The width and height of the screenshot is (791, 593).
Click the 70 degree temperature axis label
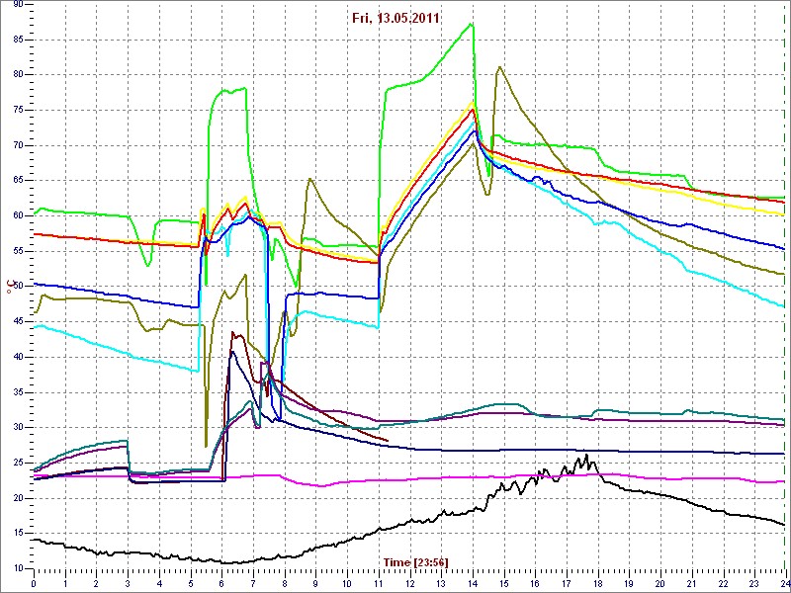click(16, 145)
